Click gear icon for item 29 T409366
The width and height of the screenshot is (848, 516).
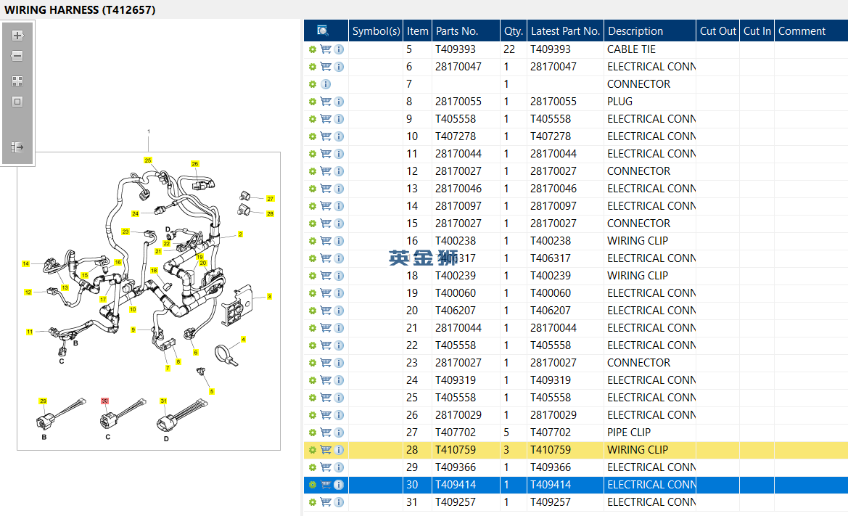[x=313, y=467]
